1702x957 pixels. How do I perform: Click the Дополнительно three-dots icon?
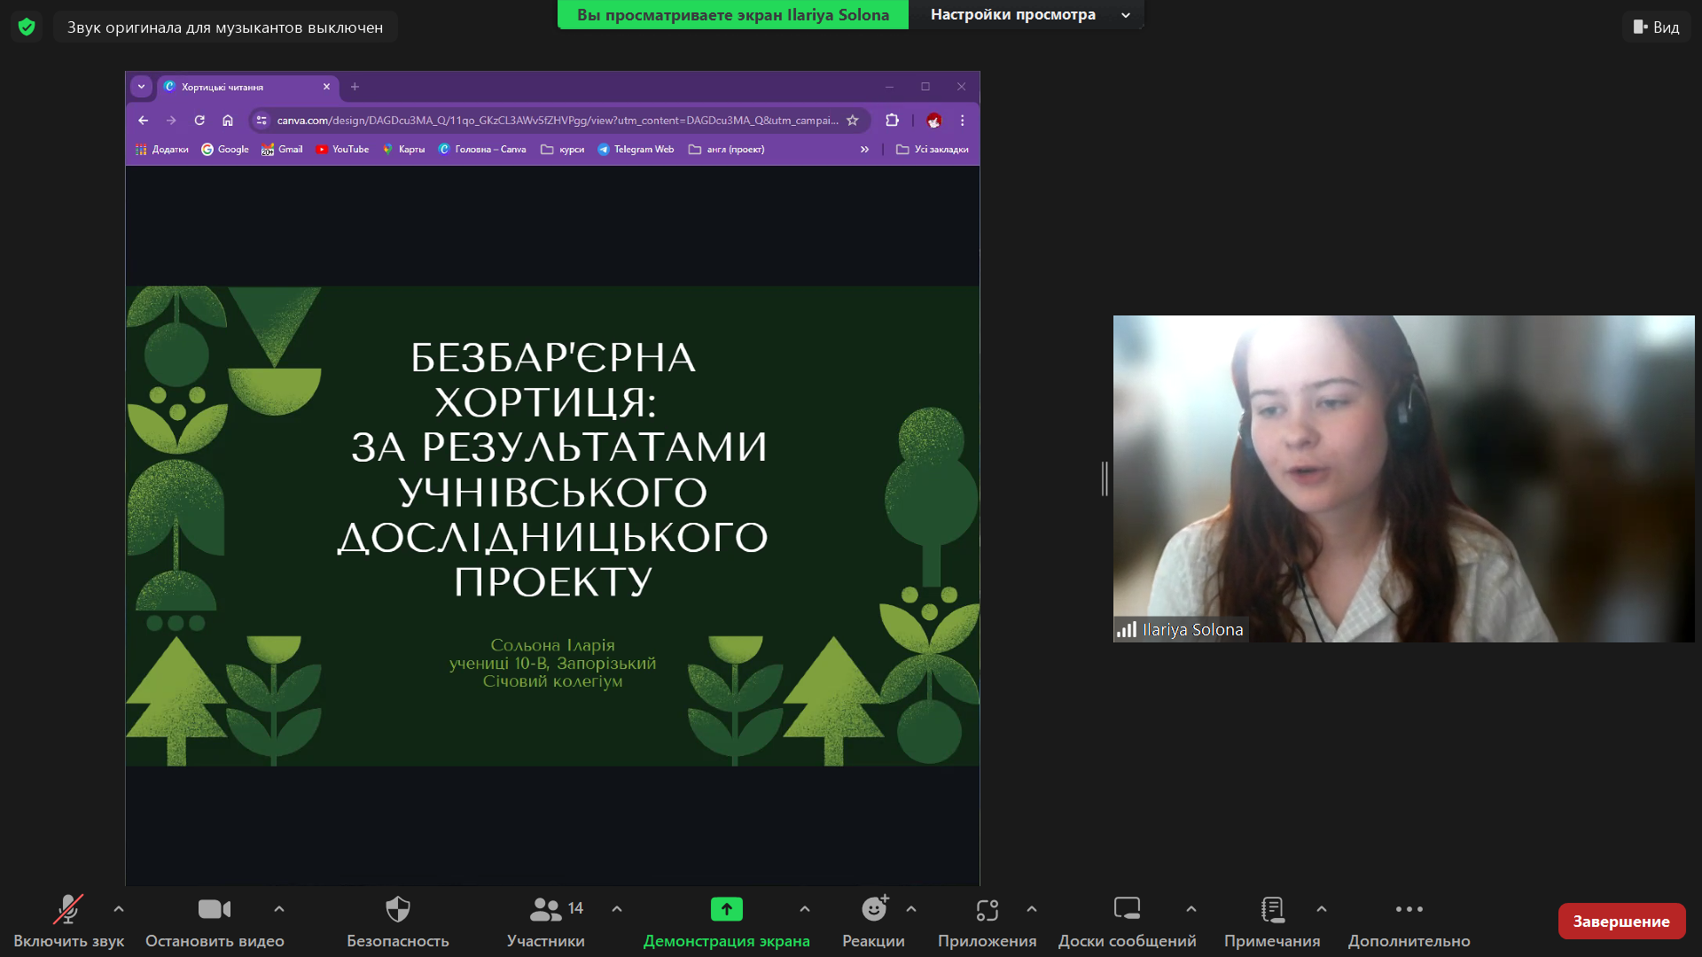(x=1409, y=909)
